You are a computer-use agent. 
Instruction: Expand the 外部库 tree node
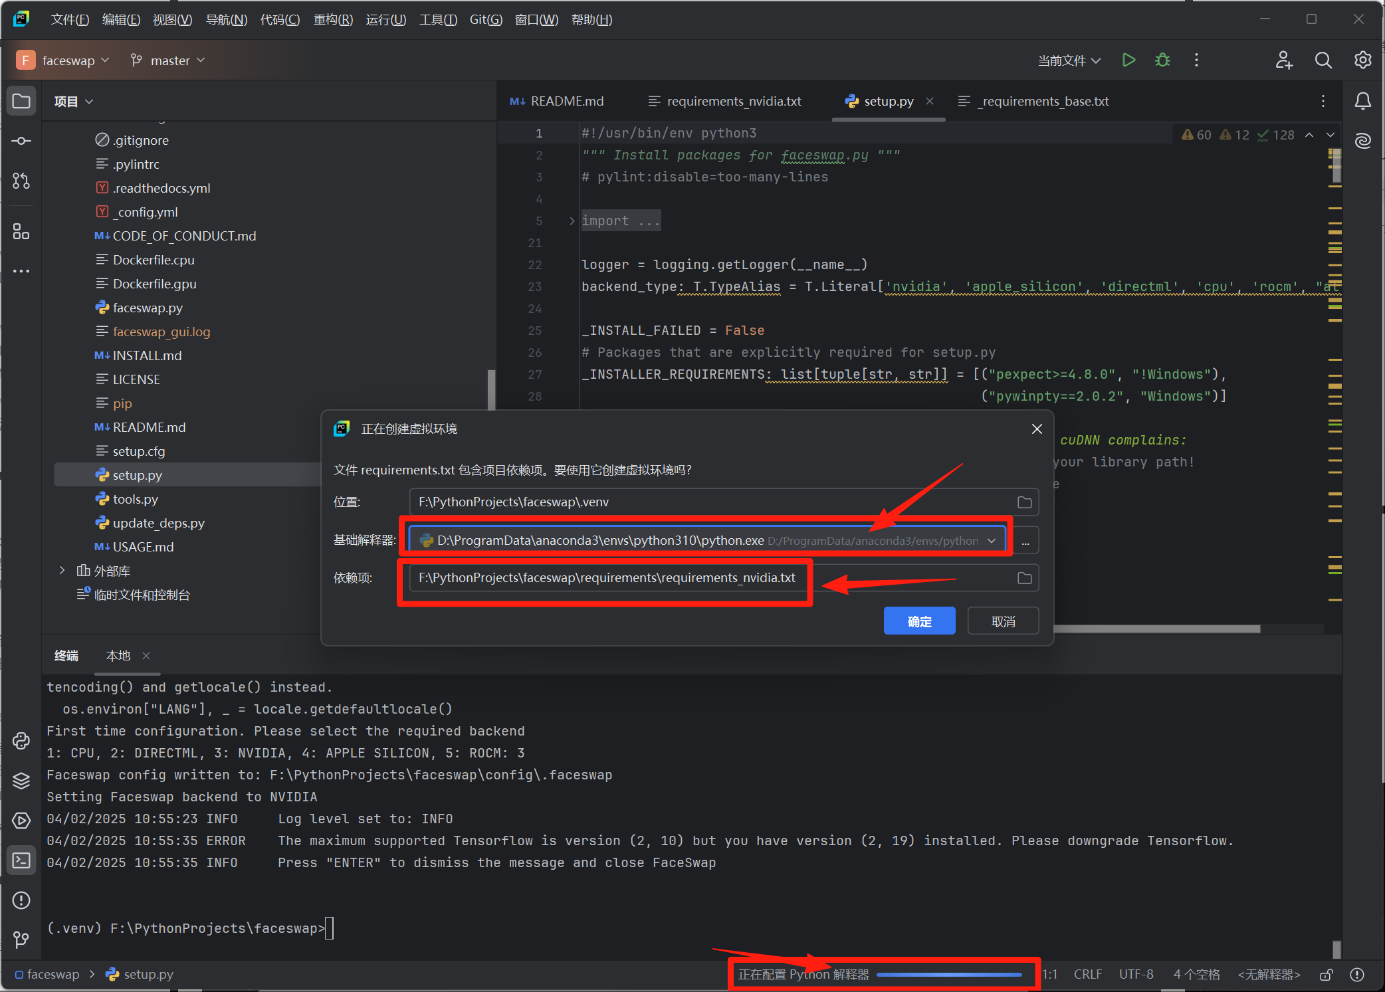point(62,571)
